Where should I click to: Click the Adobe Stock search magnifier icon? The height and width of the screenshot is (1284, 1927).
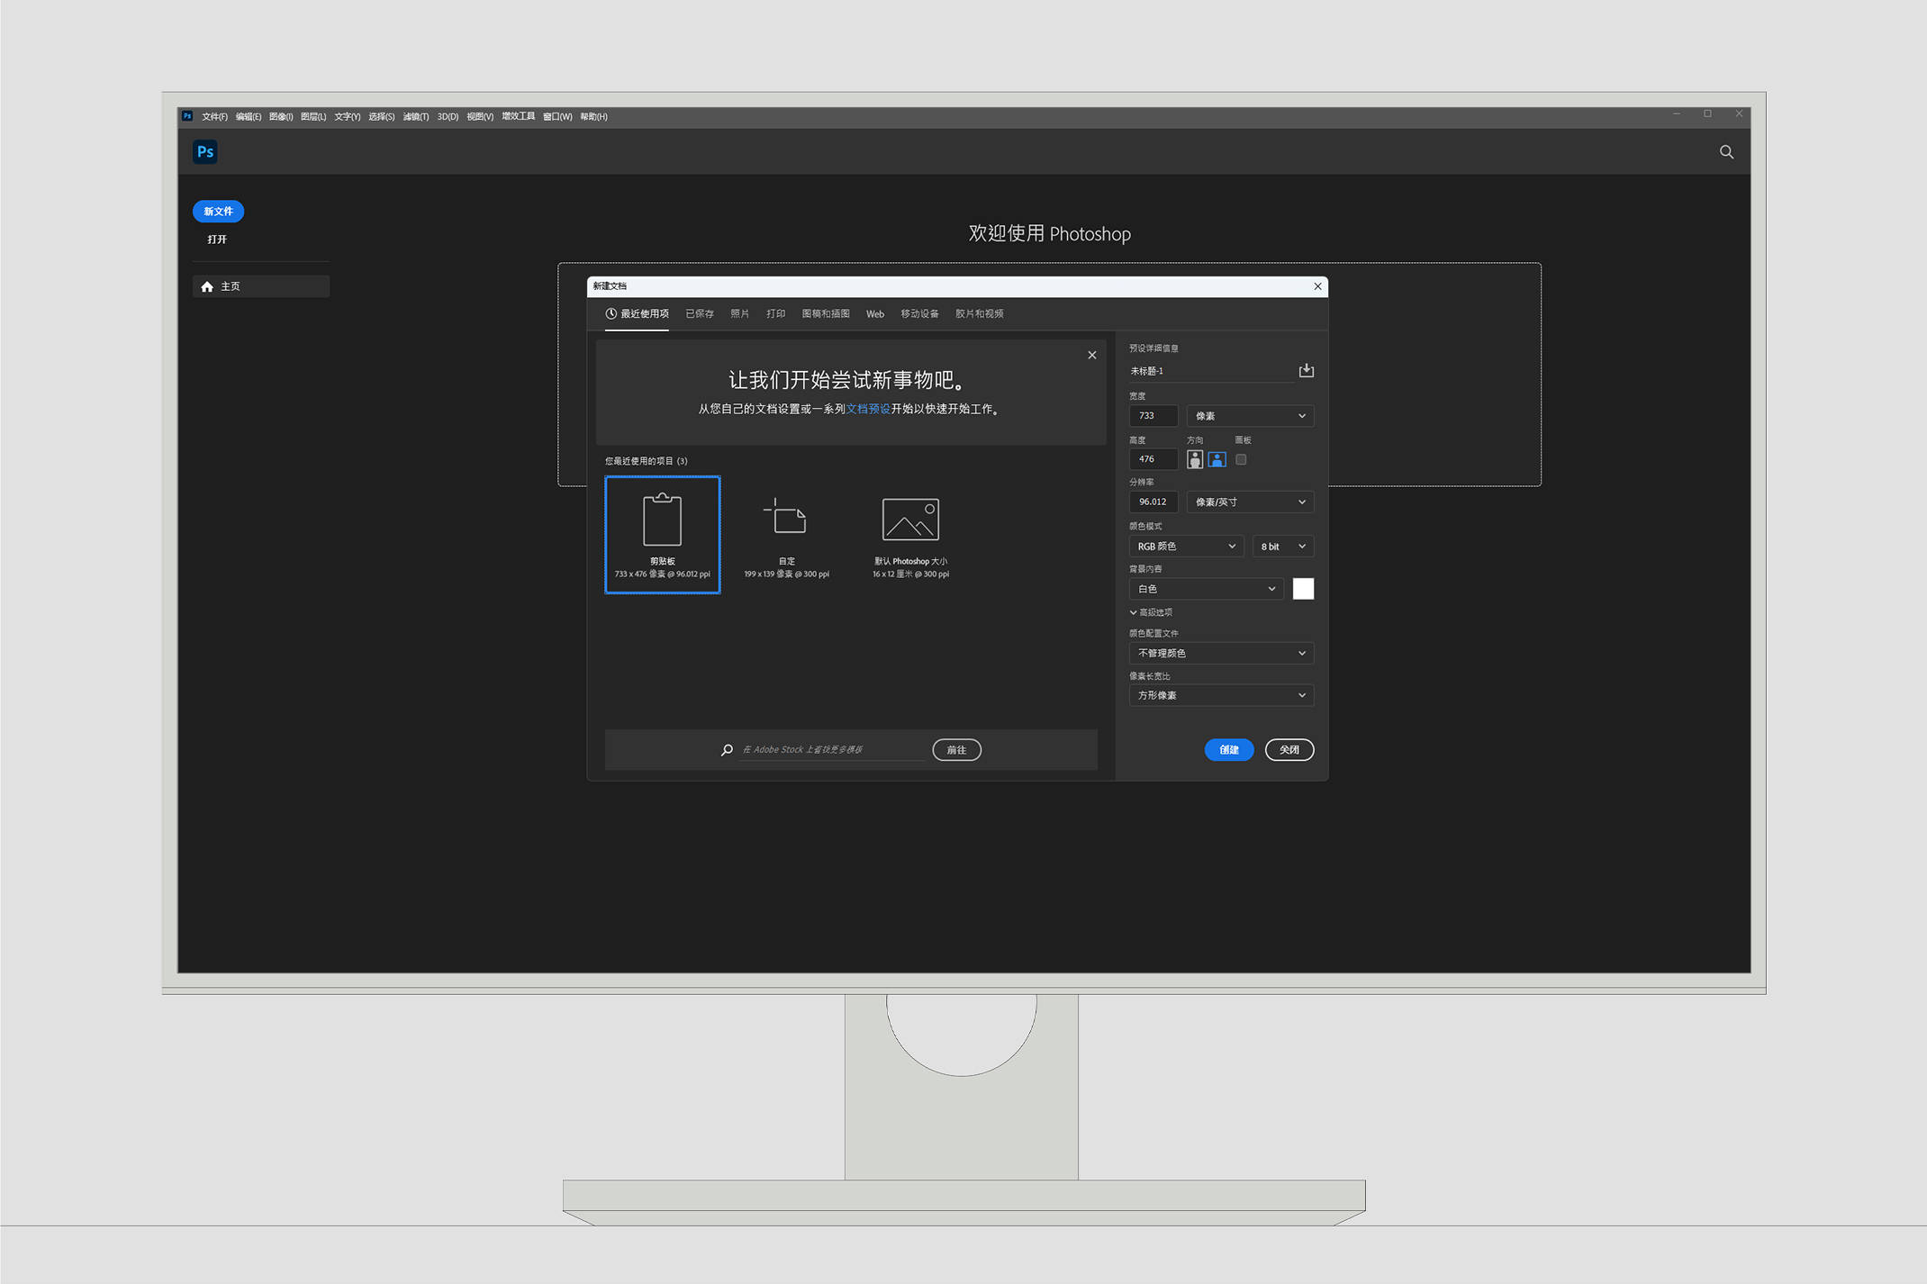pyautogui.click(x=727, y=749)
